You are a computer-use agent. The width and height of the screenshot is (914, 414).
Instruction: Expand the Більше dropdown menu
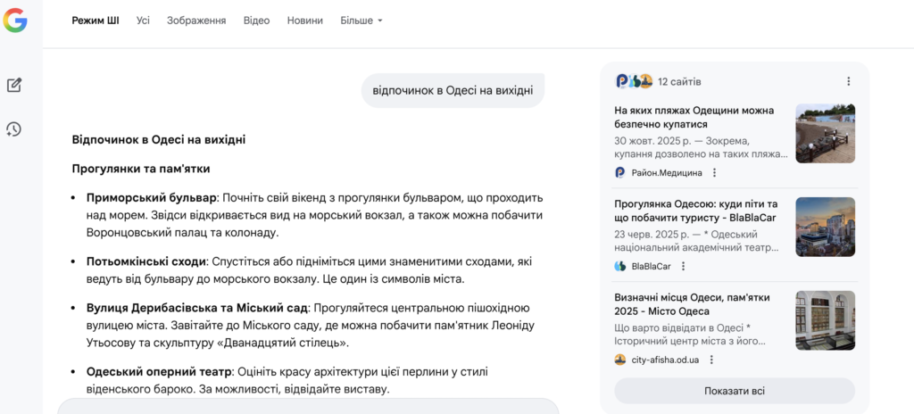tap(361, 21)
